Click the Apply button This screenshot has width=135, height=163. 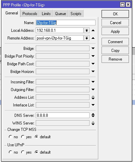click(115, 31)
